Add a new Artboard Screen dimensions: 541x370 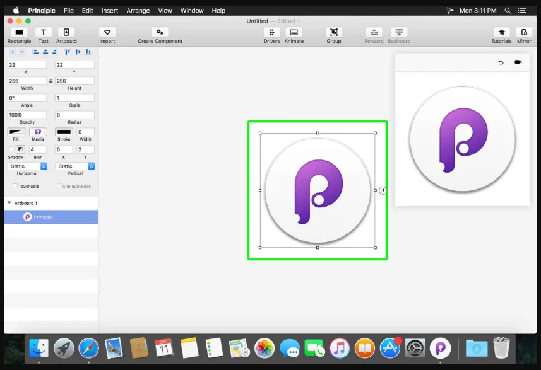click(x=66, y=32)
